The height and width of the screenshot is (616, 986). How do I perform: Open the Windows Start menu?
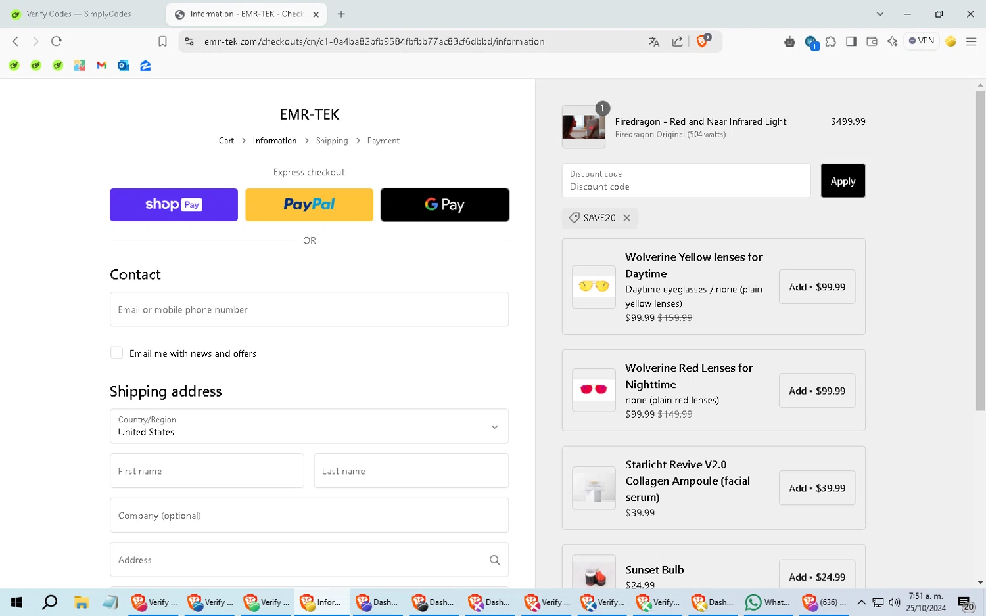pos(17,602)
